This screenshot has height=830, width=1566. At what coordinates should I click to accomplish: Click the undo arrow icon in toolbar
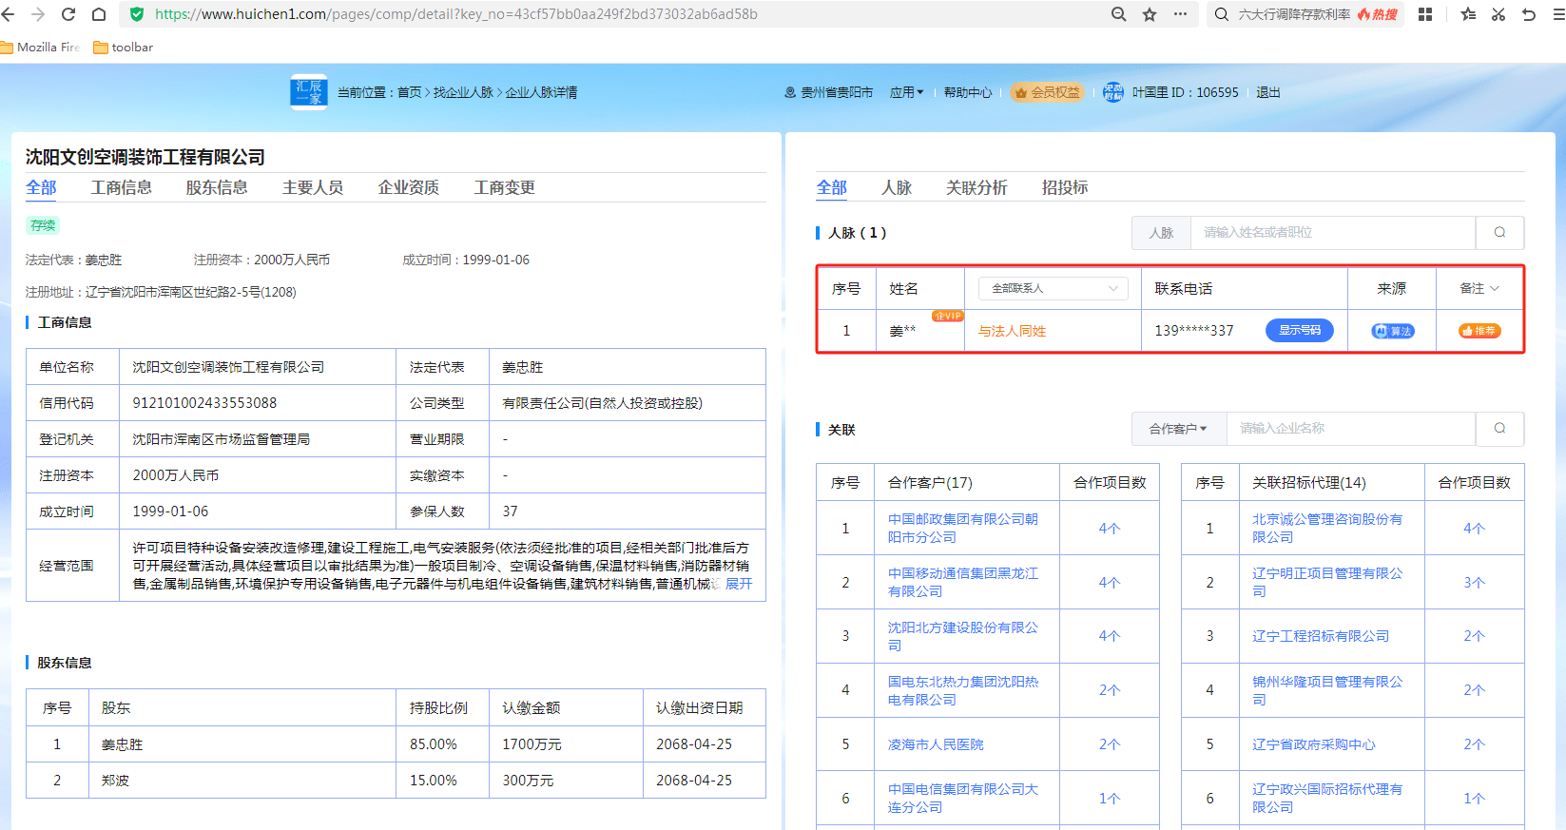(x=1529, y=14)
